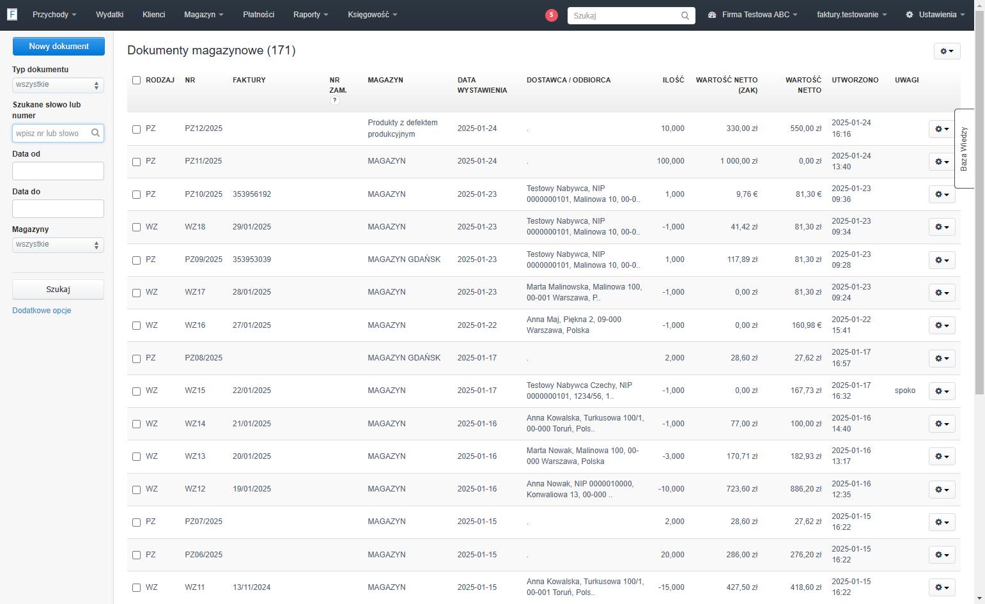Open the Dodatkowe opcje link
This screenshot has height=604, width=985.
coord(42,311)
